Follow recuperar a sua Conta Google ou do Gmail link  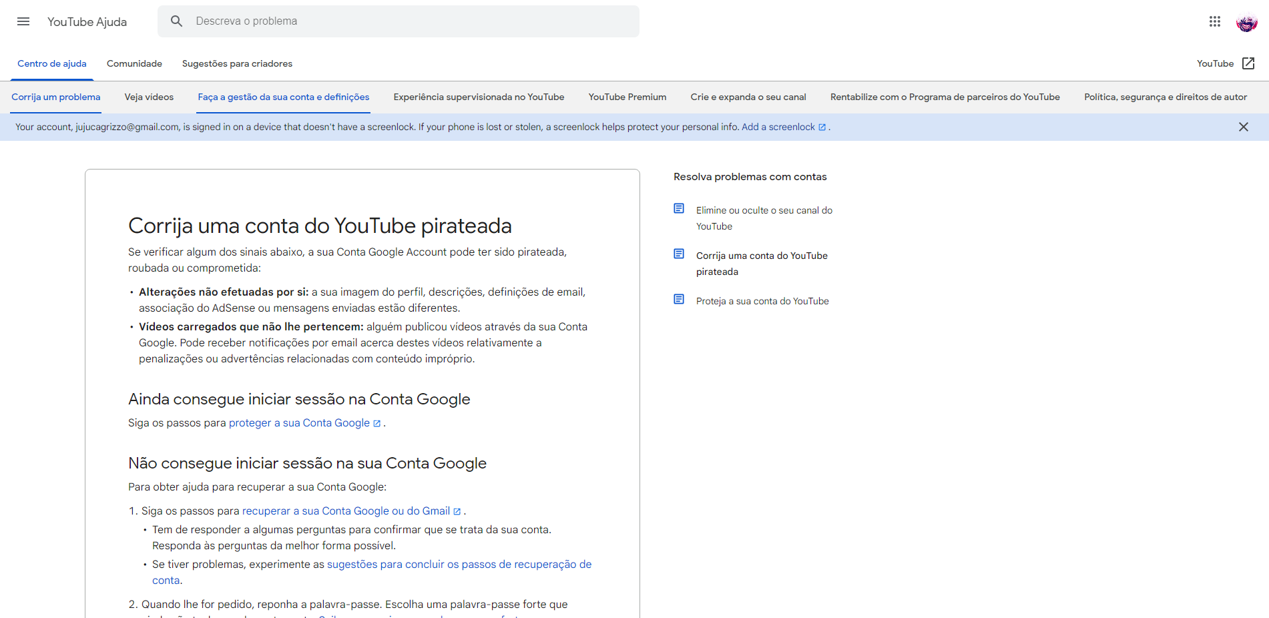[x=346, y=511]
